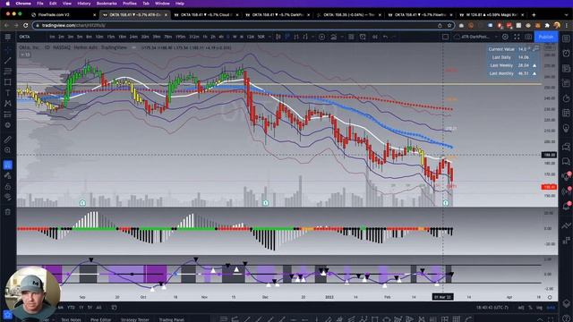Reload the page with Chrome reload button
This screenshot has width=573, height=322.
(x=25, y=25)
